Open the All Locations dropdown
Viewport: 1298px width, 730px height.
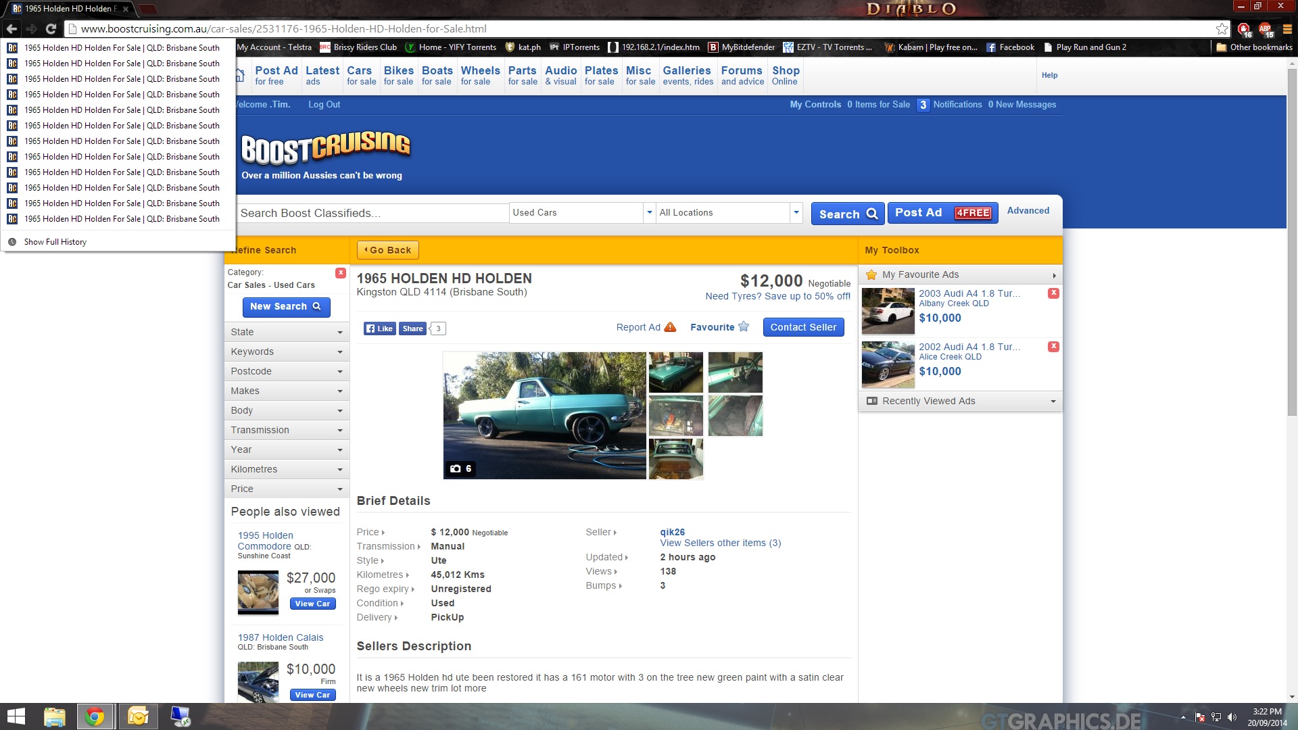(x=729, y=212)
